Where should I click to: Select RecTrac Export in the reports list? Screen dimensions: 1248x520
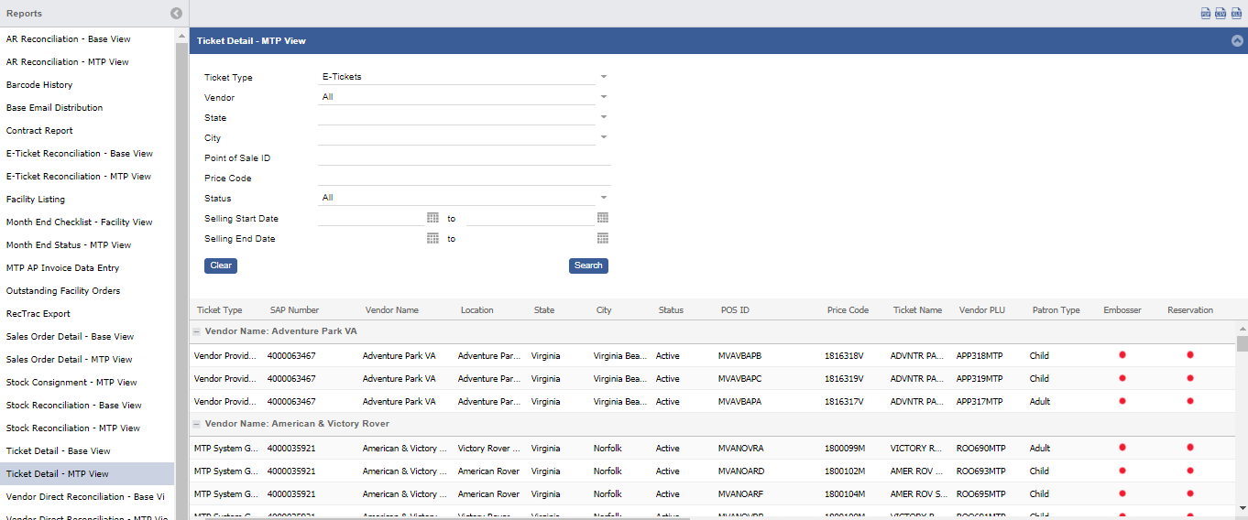coord(38,314)
